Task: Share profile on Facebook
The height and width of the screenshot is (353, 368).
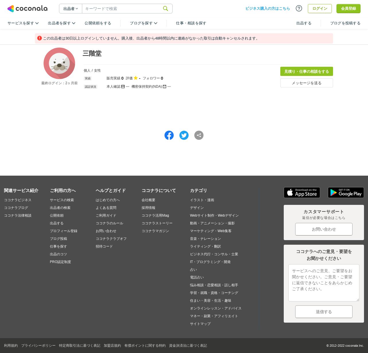Action: (x=169, y=135)
